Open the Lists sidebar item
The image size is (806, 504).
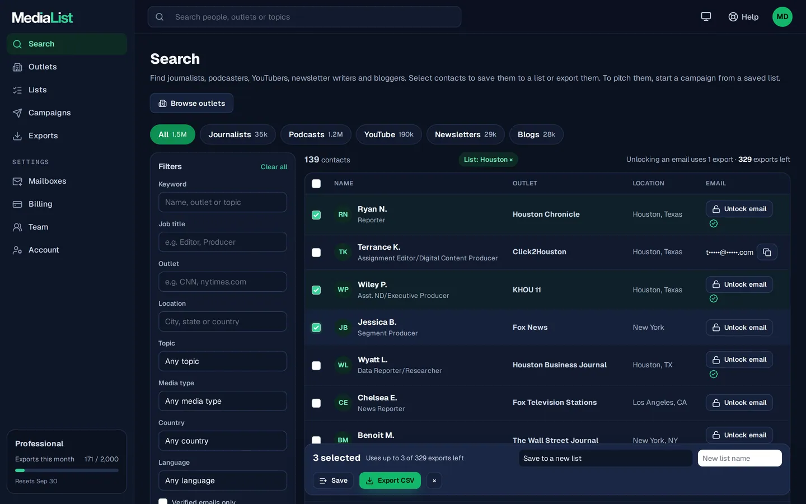point(67,90)
